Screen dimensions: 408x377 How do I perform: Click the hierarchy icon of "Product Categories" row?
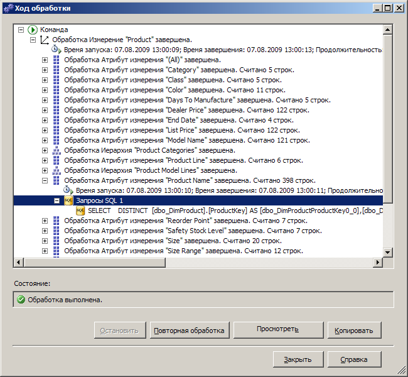coord(56,150)
